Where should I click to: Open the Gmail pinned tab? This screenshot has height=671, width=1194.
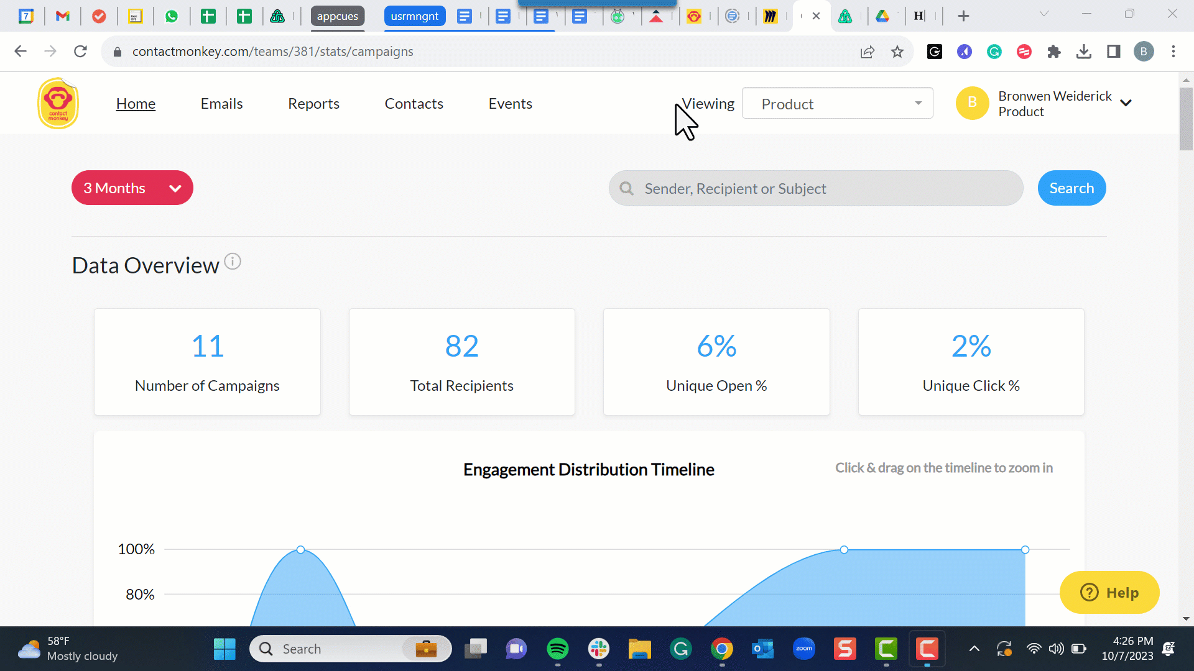63,16
